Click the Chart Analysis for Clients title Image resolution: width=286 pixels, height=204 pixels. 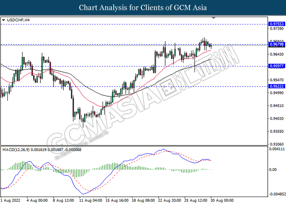coord(143,8)
